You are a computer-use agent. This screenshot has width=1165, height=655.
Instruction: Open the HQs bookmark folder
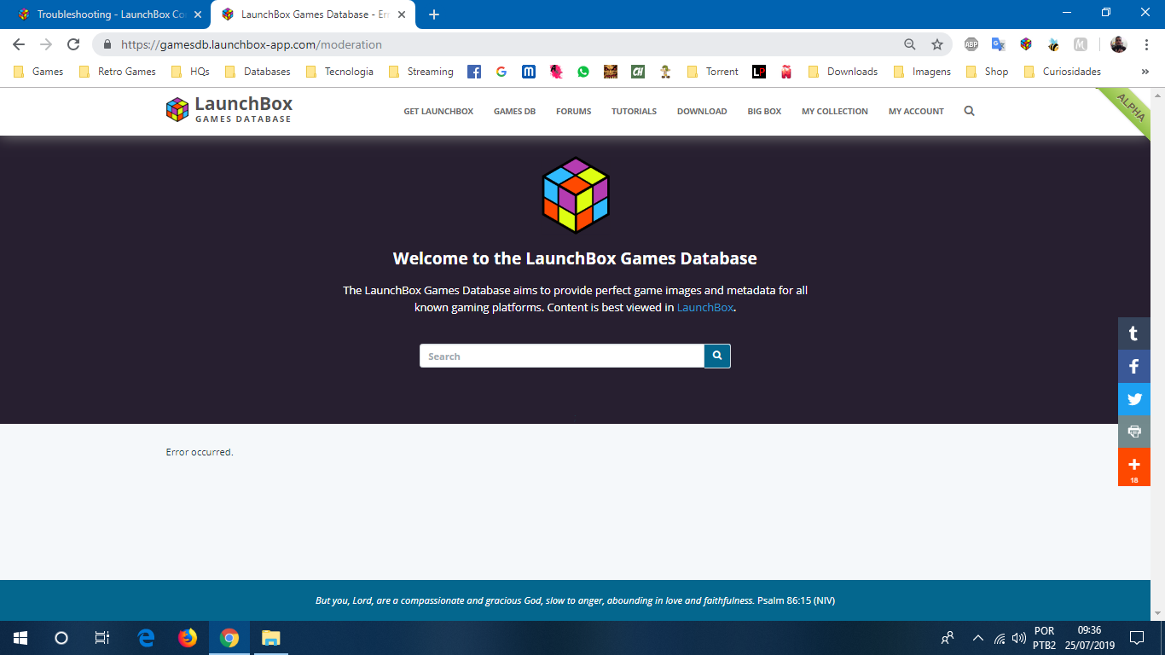tap(190, 72)
